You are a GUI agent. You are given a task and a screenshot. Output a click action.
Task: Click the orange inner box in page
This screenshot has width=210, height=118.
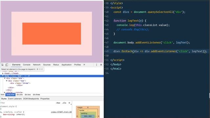click(x=52, y=33)
